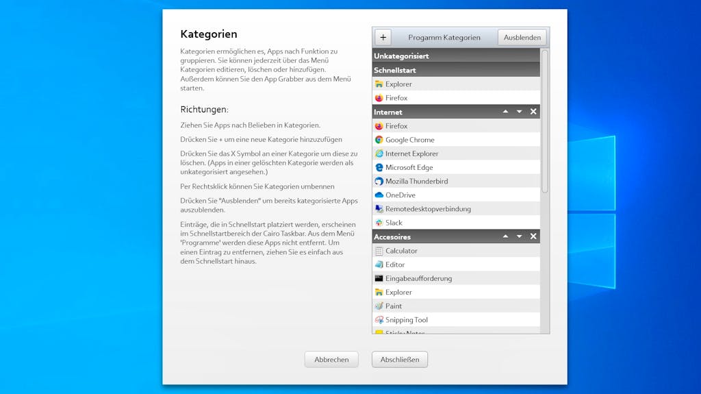Click the Google Chrome icon

[379, 140]
